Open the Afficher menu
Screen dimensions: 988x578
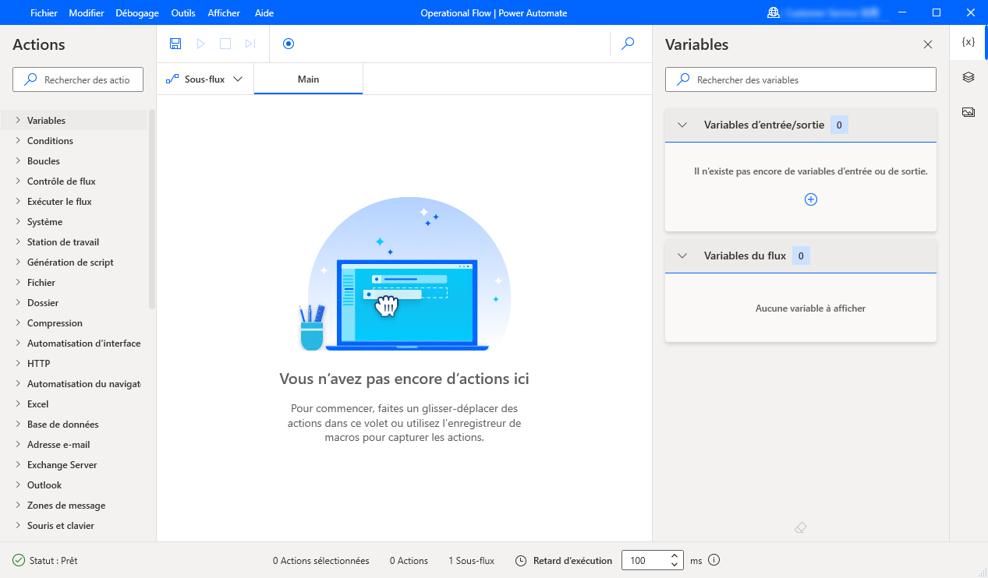coord(224,12)
